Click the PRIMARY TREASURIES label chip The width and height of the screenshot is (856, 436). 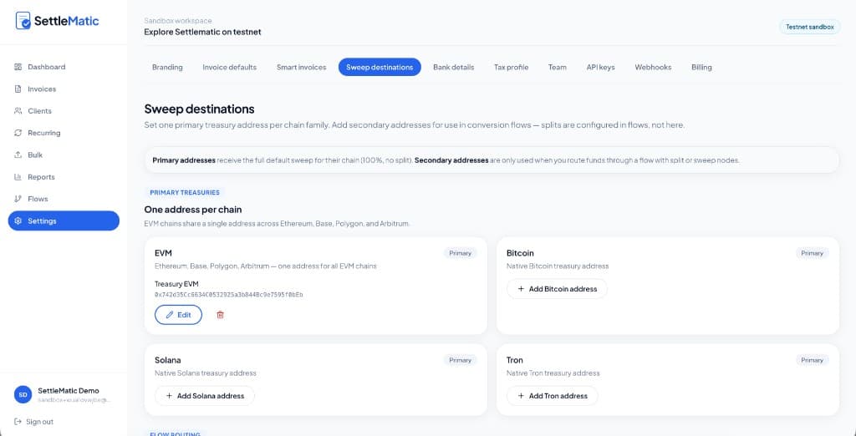pos(185,193)
